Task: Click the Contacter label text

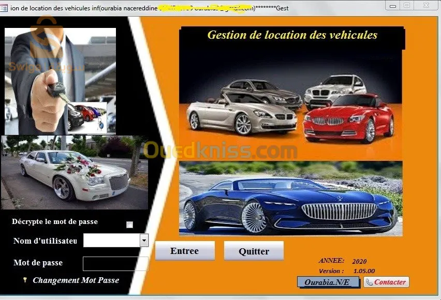Action: pos(390,282)
